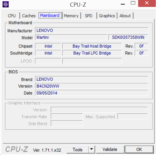This screenshot has width=156, height=155.
Task: Confirm with the OK button
Action: pyautogui.click(x=139, y=149)
